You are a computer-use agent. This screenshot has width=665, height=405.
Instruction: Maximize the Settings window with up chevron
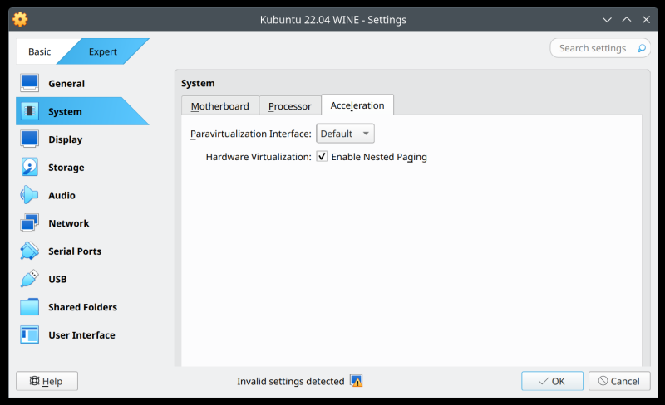627,19
